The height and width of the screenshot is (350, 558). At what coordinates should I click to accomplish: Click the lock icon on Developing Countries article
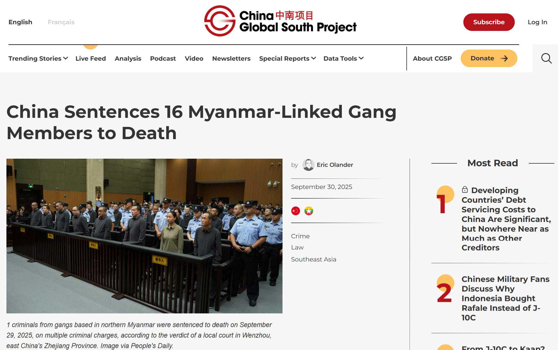coord(465,190)
